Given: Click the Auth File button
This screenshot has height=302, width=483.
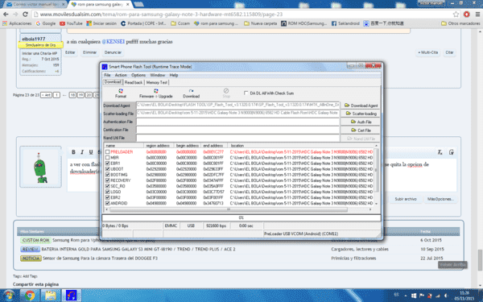Looking at the screenshot, I should pos(361,122).
